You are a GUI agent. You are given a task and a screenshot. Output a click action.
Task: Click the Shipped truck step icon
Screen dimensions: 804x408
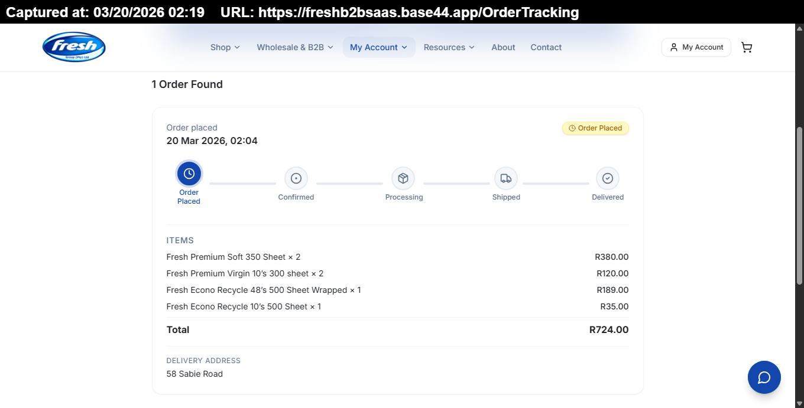point(506,178)
